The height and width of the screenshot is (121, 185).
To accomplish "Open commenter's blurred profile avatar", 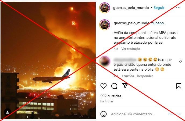I will [105, 61].
